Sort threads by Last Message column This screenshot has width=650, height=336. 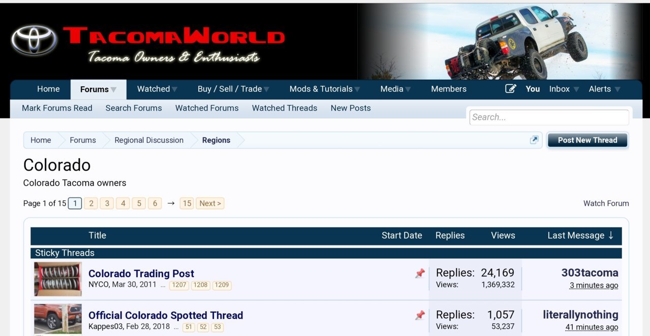pyautogui.click(x=576, y=236)
